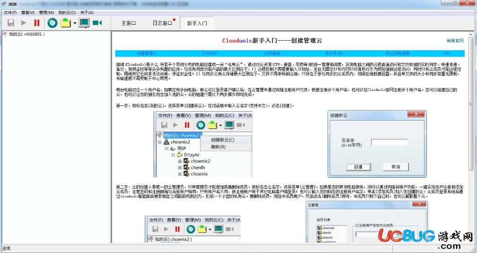Go to the 优化网络速度 section link

[x=397, y=53]
